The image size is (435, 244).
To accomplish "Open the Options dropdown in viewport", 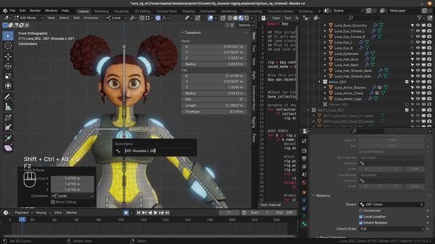I will coord(245,25).
